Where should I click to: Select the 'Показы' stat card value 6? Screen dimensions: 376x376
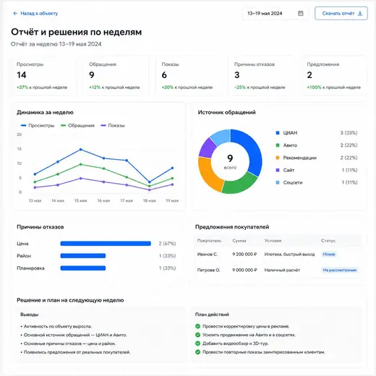(x=164, y=75)
